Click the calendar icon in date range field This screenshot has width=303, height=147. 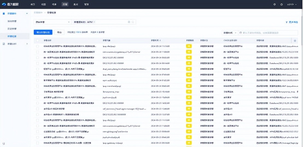241,33
